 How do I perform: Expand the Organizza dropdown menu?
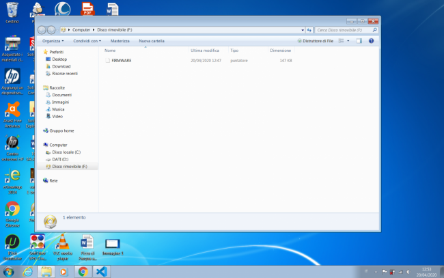coord(53,41)
